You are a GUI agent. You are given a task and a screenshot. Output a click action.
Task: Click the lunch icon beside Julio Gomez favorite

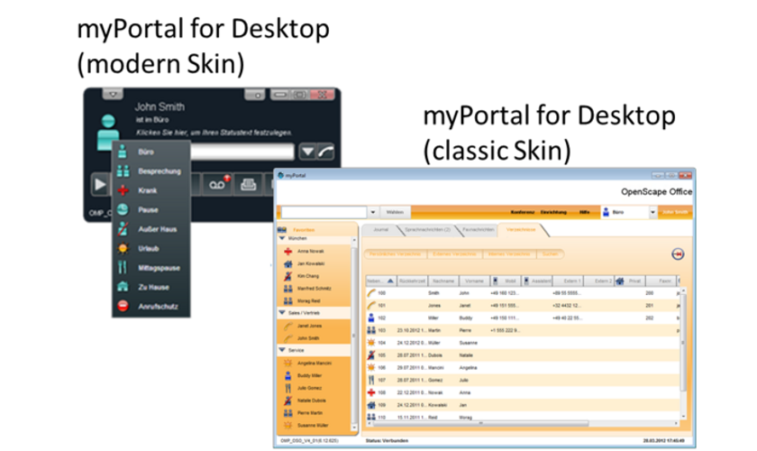[287, 388]
